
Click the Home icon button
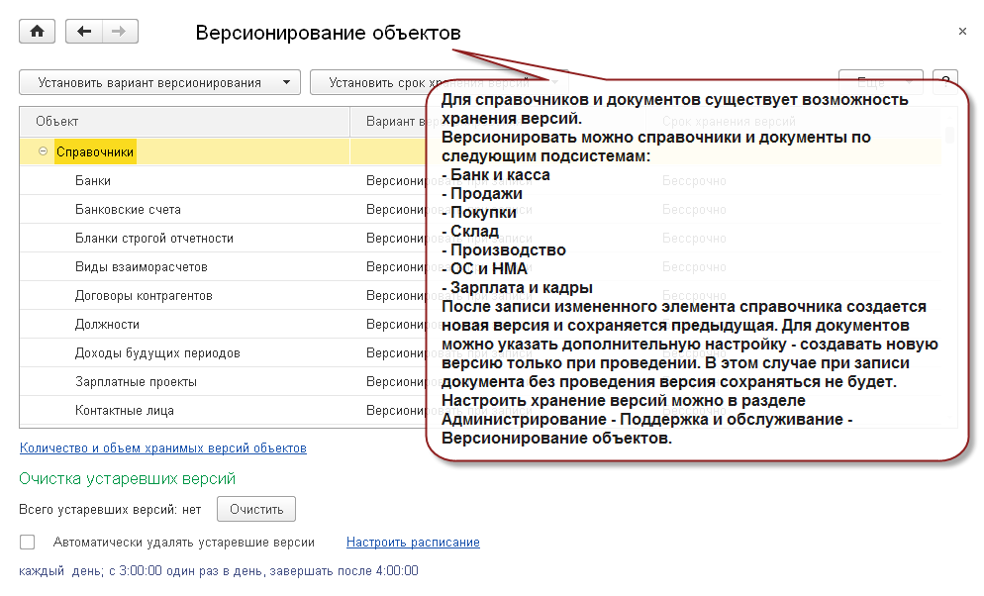(38, 32)
